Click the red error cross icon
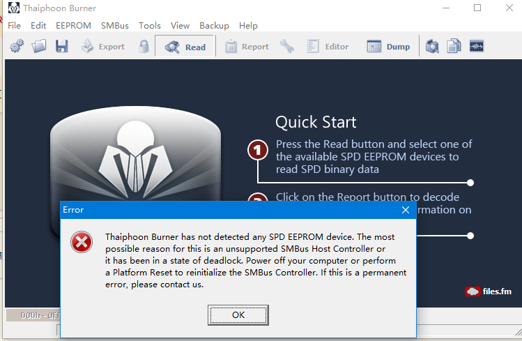The width and height of the screenshot is (522, 341). tap(82, 242)
